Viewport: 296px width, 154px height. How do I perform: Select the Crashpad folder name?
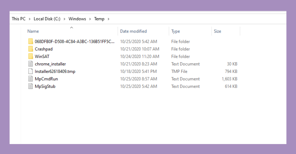pyautogui.click(x=44, y=49)
